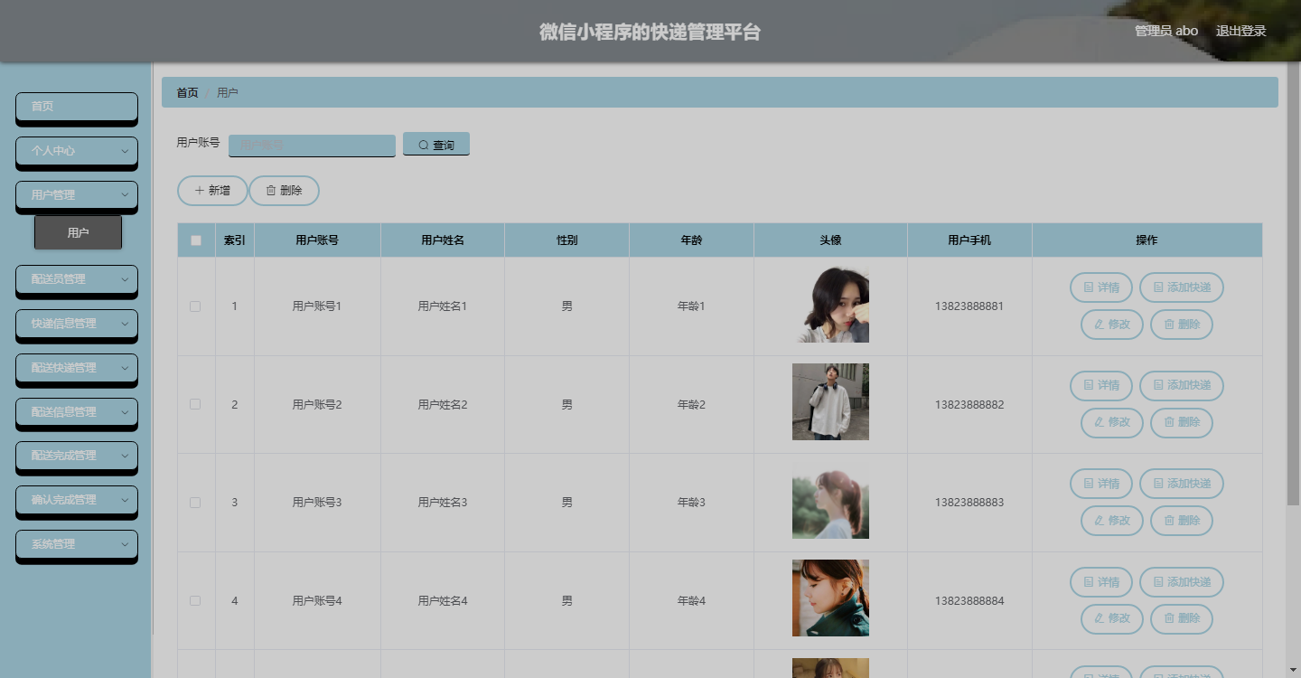Expand the 配送完成管理 menu chevron
Image resolution: width=1301 pixels, height=678 pixels.
click(x=125, y=456)
